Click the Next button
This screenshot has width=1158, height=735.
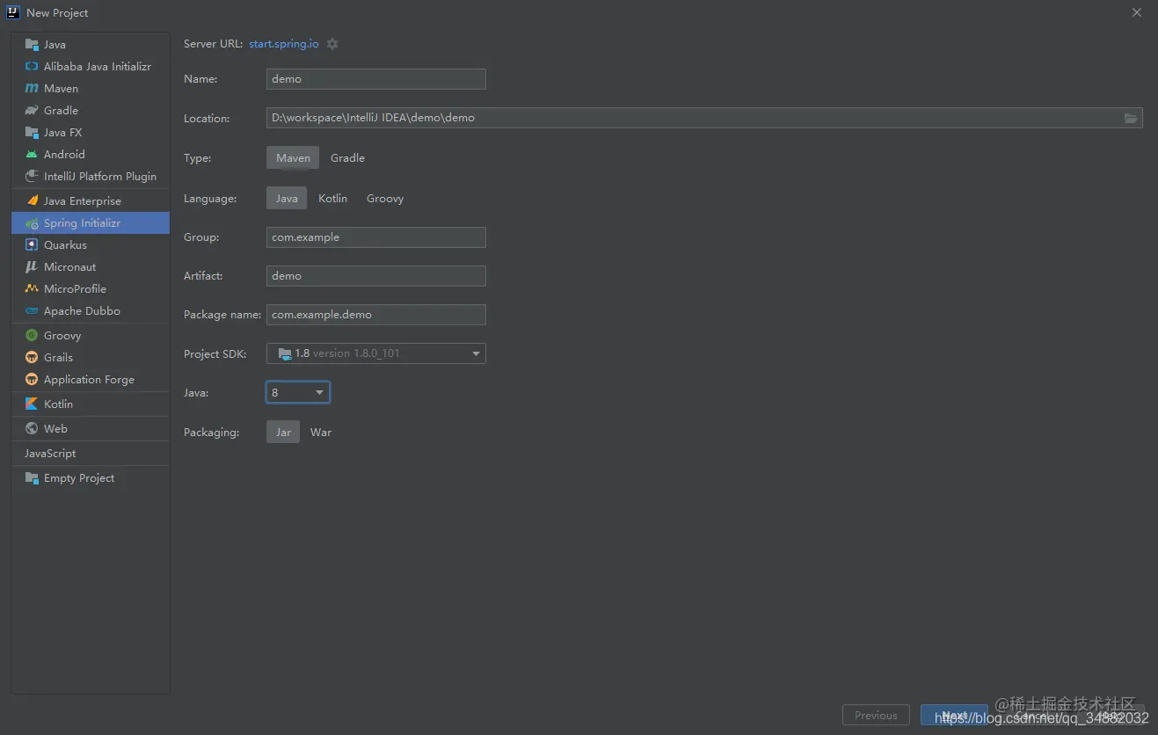(x=954, y=715)
